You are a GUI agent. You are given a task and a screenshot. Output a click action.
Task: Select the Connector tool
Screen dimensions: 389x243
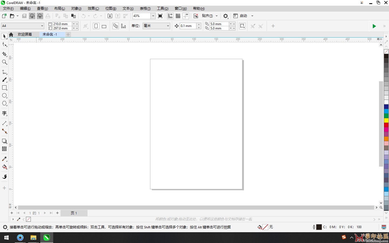(4, 131)
